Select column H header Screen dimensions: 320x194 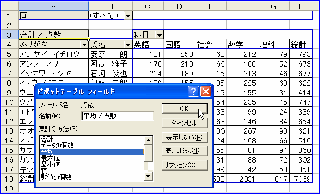301,6
